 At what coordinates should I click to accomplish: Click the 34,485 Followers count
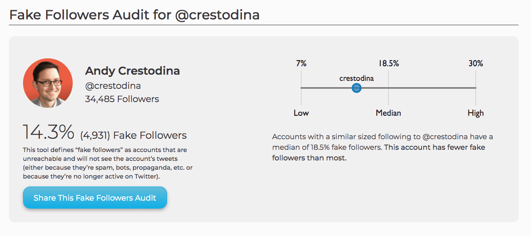click(x=122, y=99)
